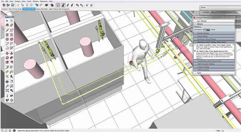Click the help question mark in status bar
This screenshot has height=132, width=241.
(14, 131)
